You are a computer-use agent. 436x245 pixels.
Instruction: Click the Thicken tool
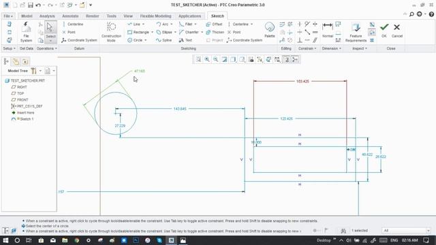click(215, 32)
